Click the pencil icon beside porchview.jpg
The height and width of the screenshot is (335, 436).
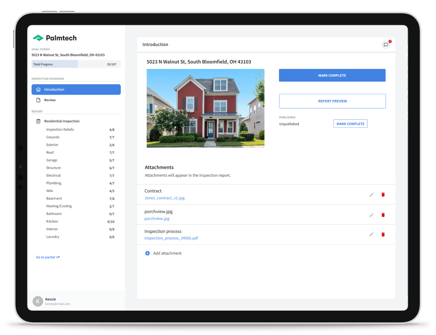pyautogui.click(x=371, y=215)
